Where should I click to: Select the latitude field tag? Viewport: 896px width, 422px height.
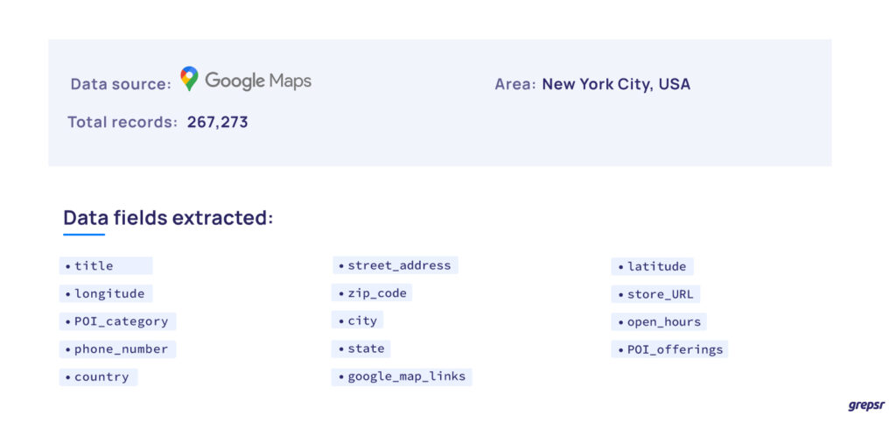click(653, 266)
